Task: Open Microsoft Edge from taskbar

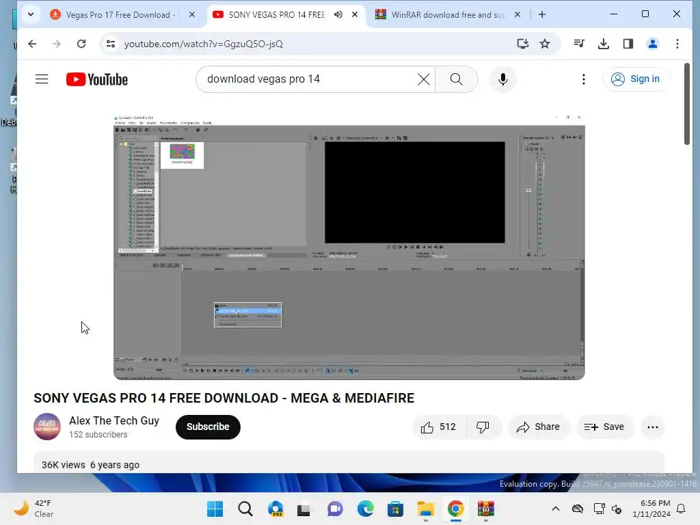Action: pyautogui.click(x=365, y=509)
